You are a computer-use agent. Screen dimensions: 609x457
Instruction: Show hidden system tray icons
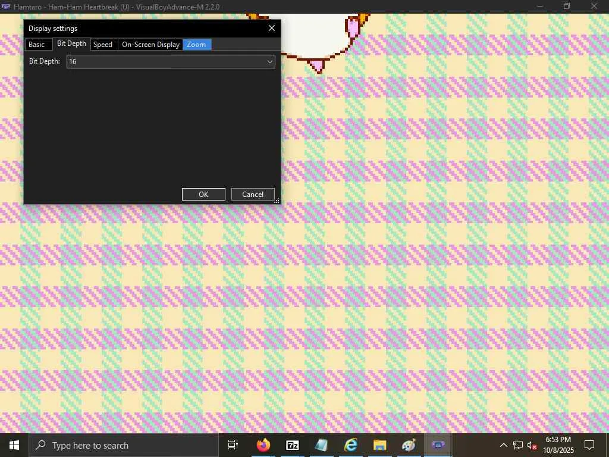click(x=503, y=445)
